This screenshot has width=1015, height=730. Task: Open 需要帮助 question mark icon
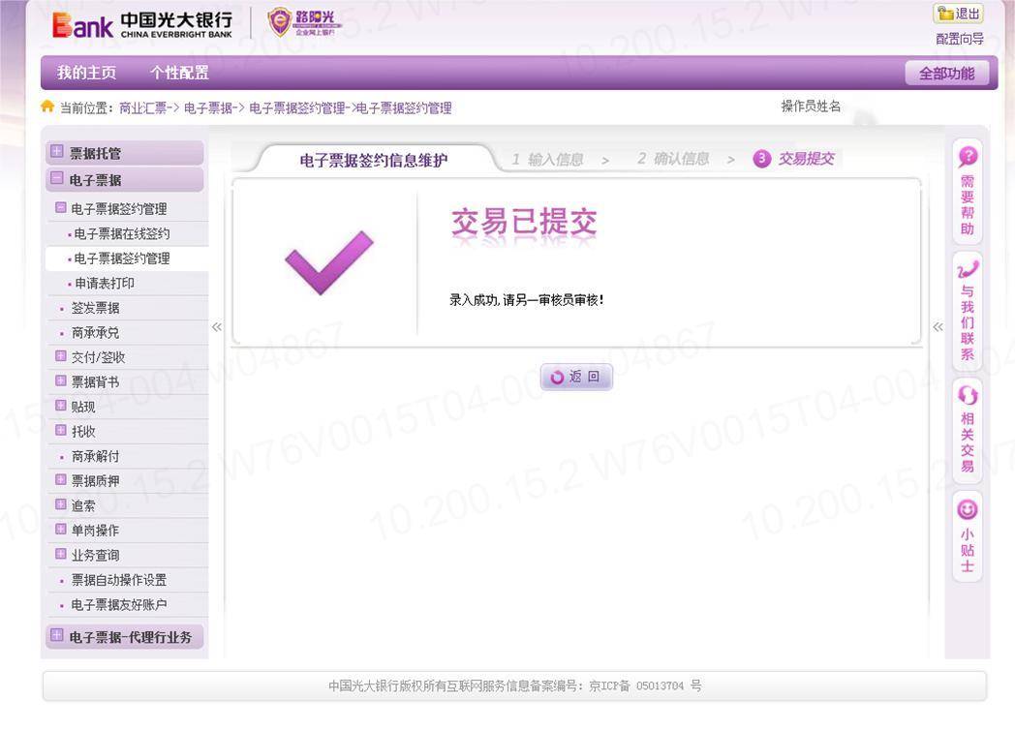click(968, 156)
